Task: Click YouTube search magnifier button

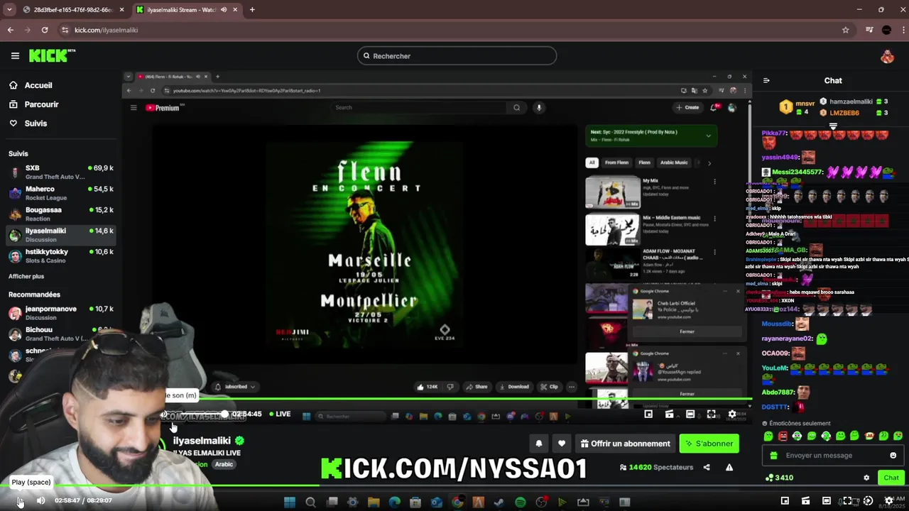Action: tap(516, 107)
